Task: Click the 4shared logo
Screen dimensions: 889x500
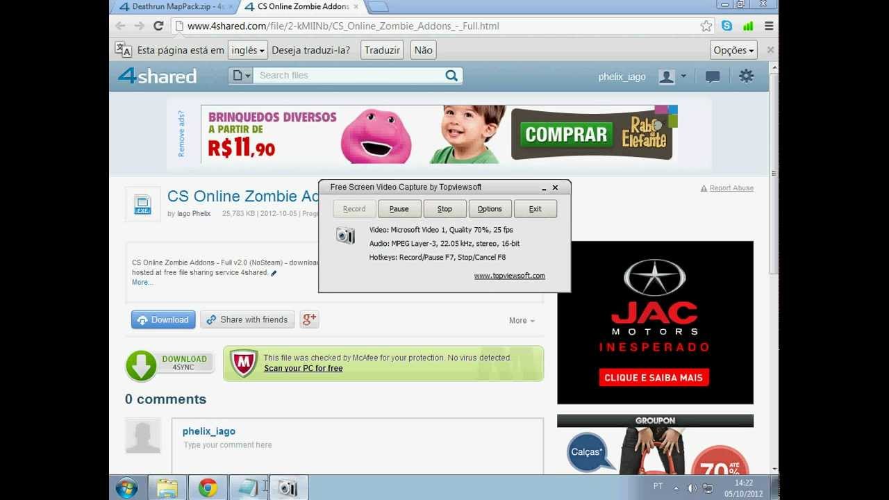Action: pyautogui.click(x=157, y=76)
